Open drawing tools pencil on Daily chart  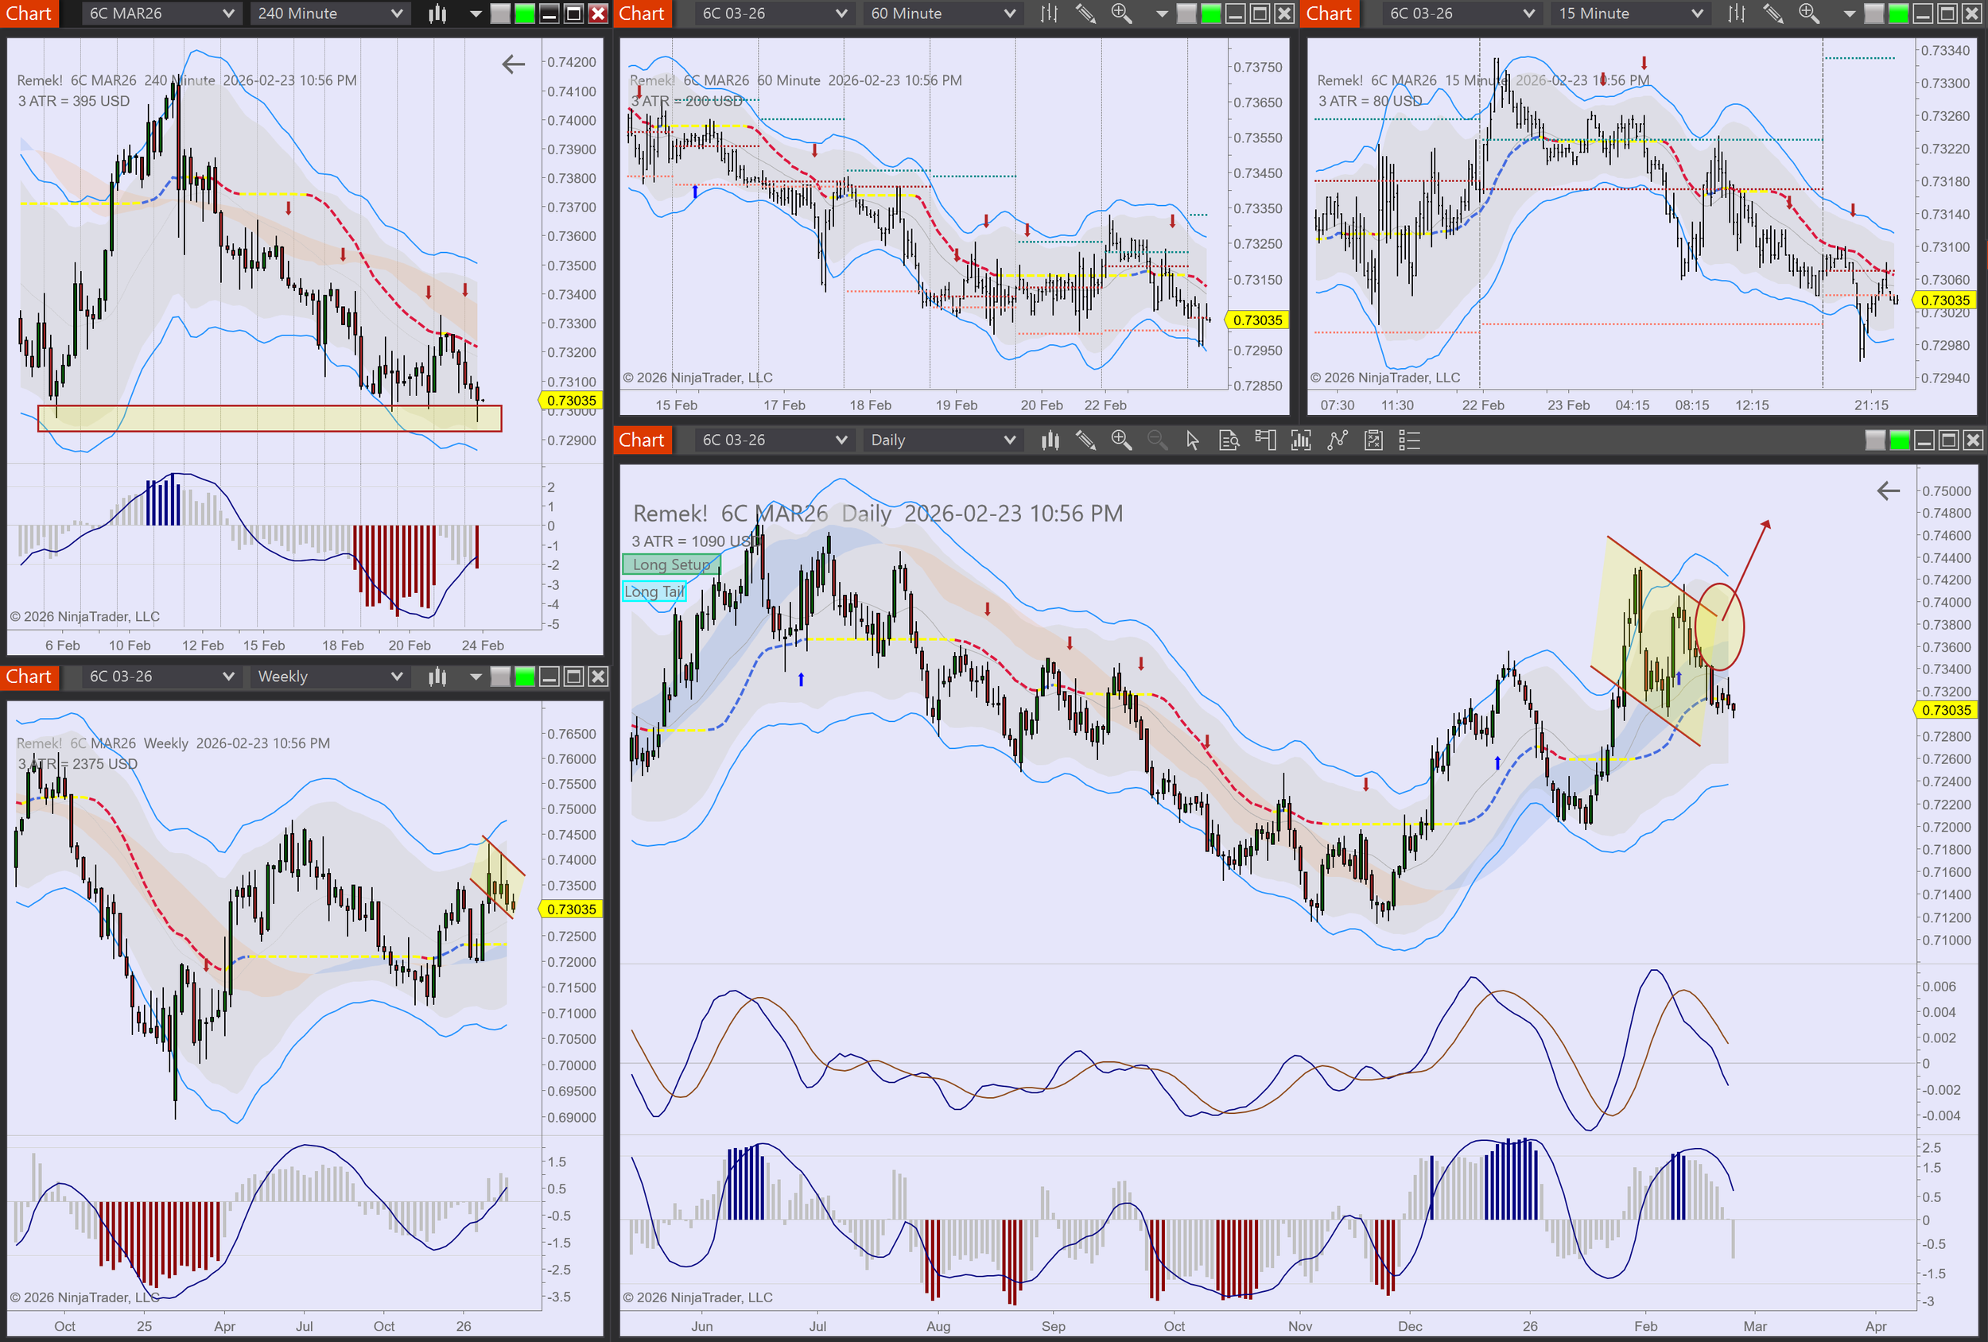(x=1085, y=440)
